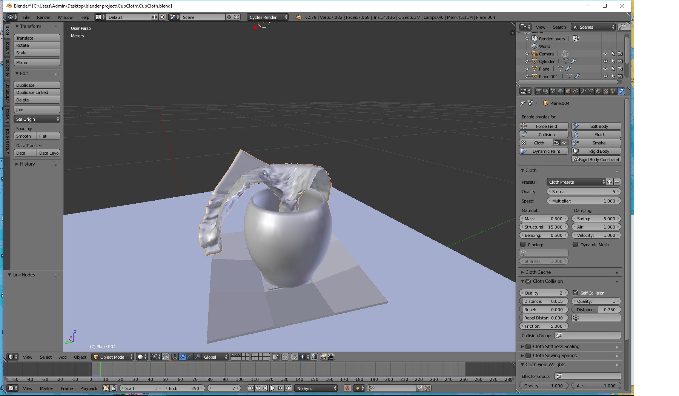Toggle Cylinder visibility eye in outliner
The image size is (679, 396).
click(x=605, y=61)
